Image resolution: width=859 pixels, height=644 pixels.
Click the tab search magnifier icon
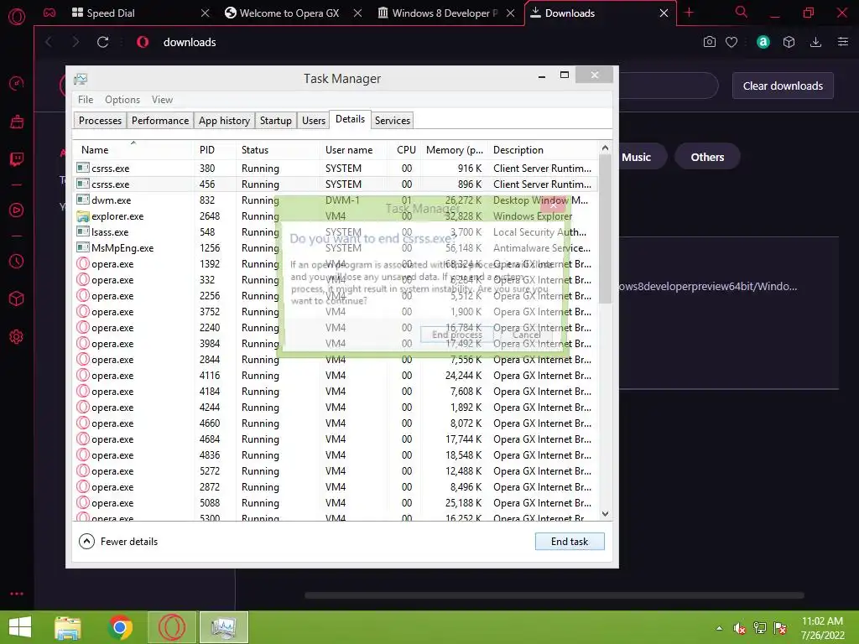pyautogui.click(x=741, y=12)
